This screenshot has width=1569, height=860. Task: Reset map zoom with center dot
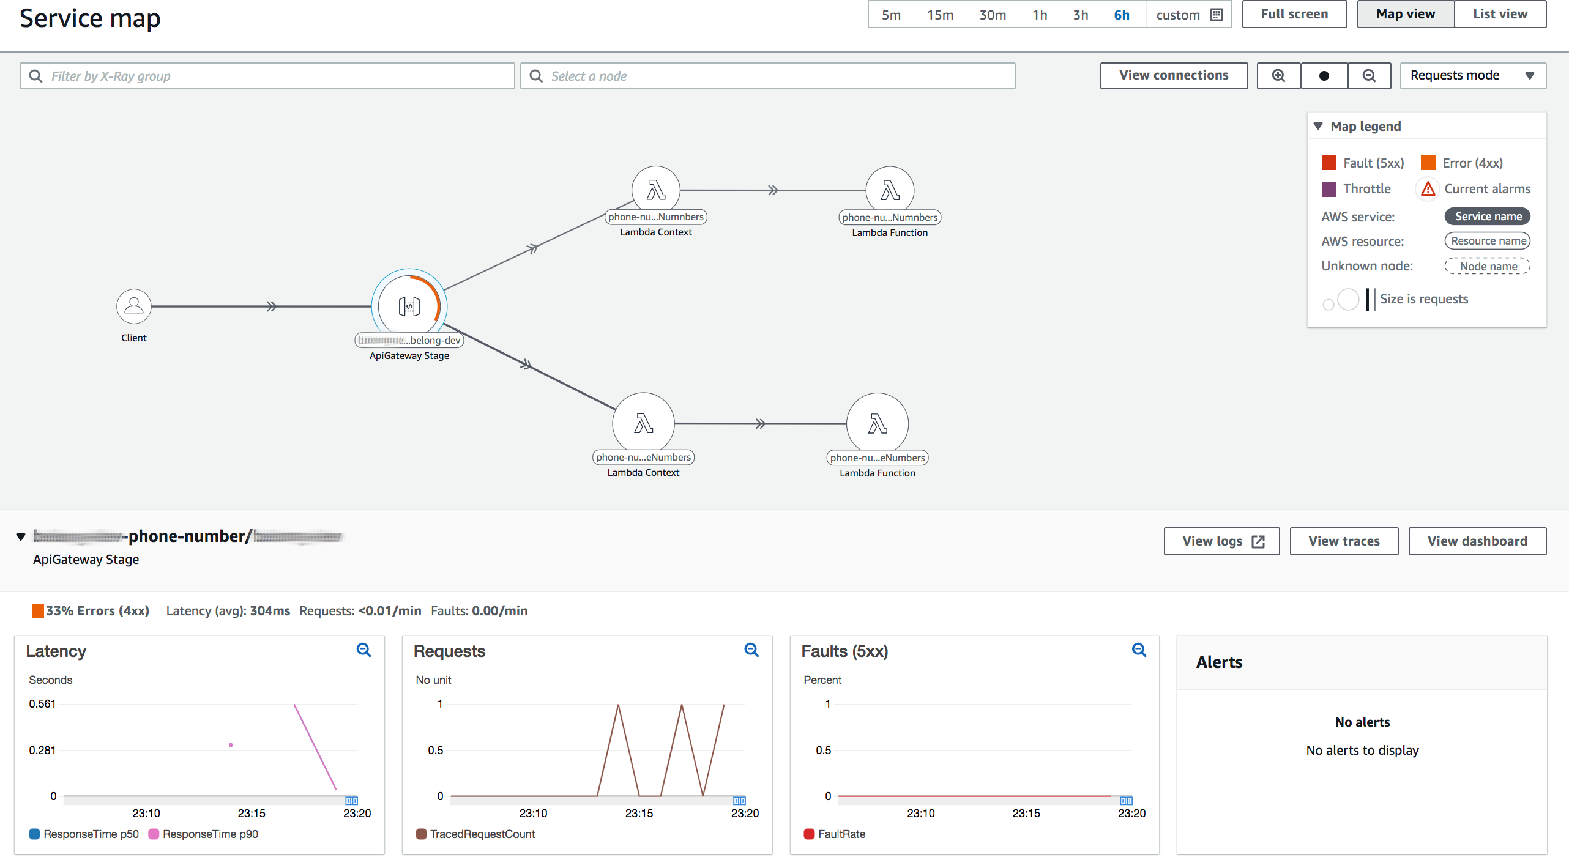click(1324, 76)
